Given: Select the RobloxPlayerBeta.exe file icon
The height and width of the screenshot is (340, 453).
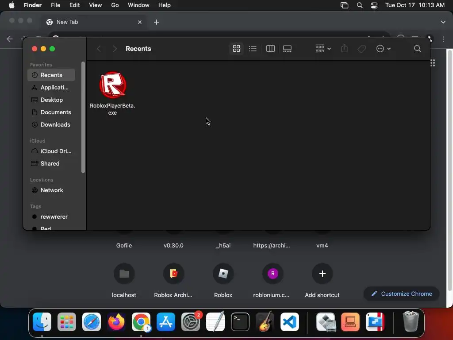Looking at the screenshot, I should click(113, 85).
